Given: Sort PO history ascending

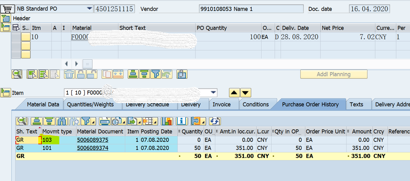Looking at the screenshot, I should (x=37, y=121).
